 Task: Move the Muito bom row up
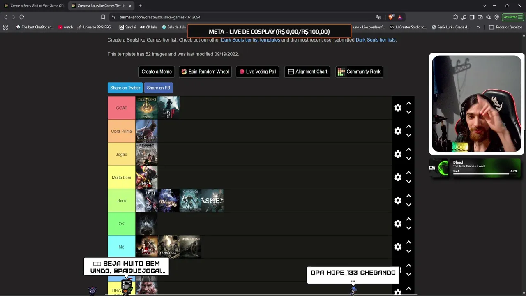click(408, 173)
